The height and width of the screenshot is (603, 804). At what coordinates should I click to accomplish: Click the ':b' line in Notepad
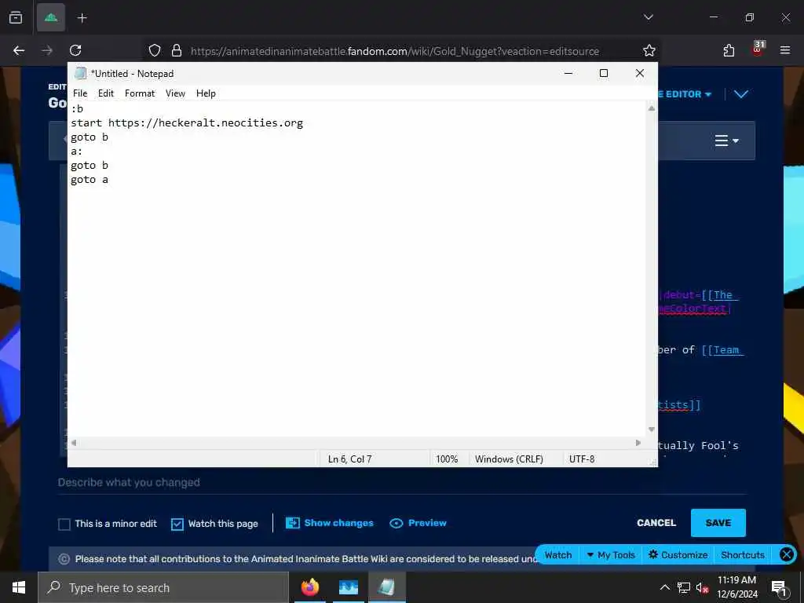[x=77, y=108]
